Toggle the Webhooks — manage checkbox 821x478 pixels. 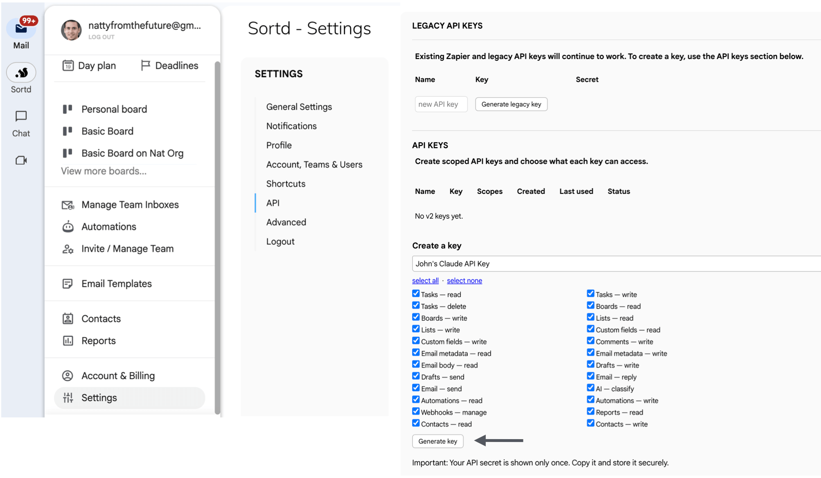416,411
